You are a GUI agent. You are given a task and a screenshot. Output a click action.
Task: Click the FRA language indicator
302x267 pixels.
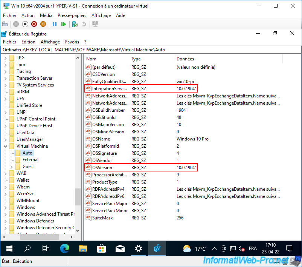253,248
